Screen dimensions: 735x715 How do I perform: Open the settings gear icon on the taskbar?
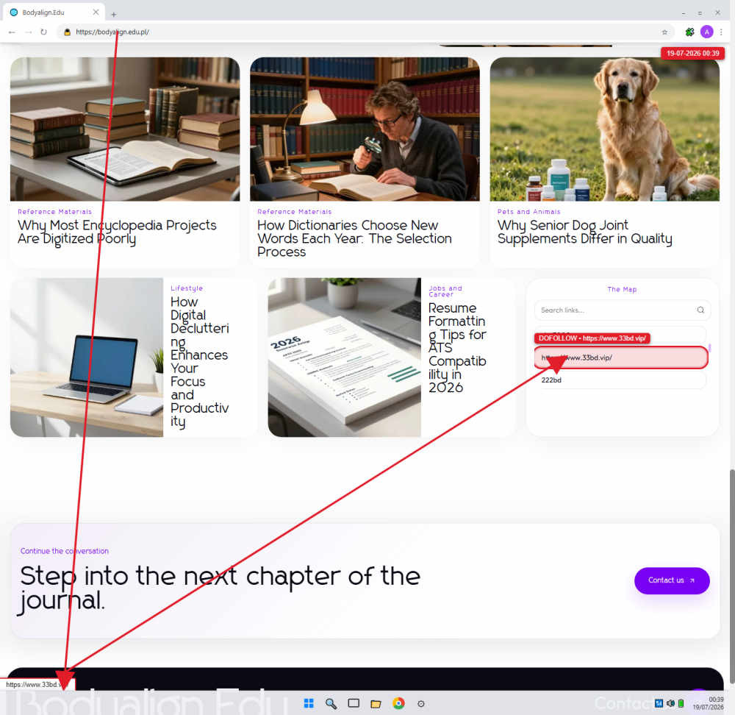421,704
